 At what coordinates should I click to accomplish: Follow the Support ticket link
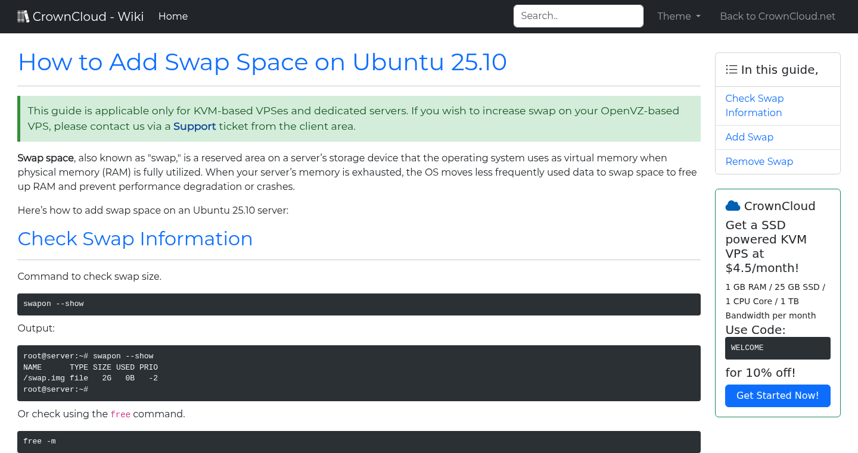[x=194, y=126]
